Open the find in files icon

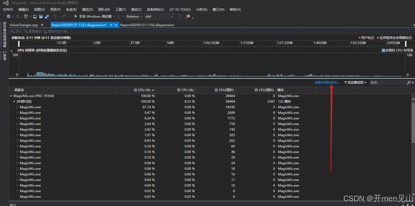(x=188, y=17)
